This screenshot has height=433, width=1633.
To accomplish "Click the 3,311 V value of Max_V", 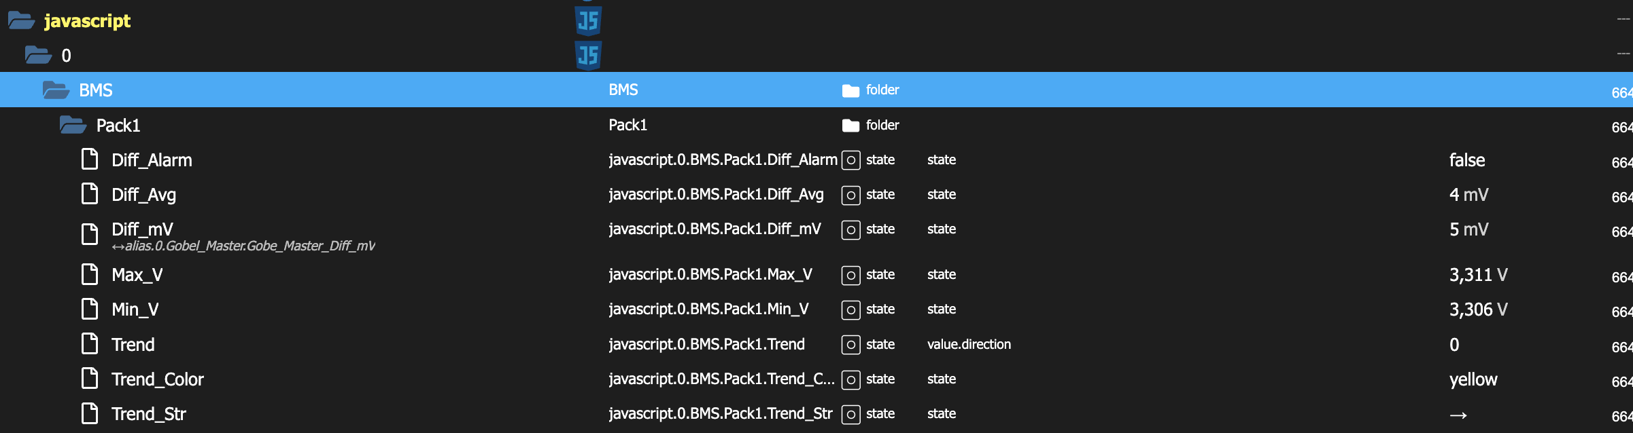I will pos(1478,275).
